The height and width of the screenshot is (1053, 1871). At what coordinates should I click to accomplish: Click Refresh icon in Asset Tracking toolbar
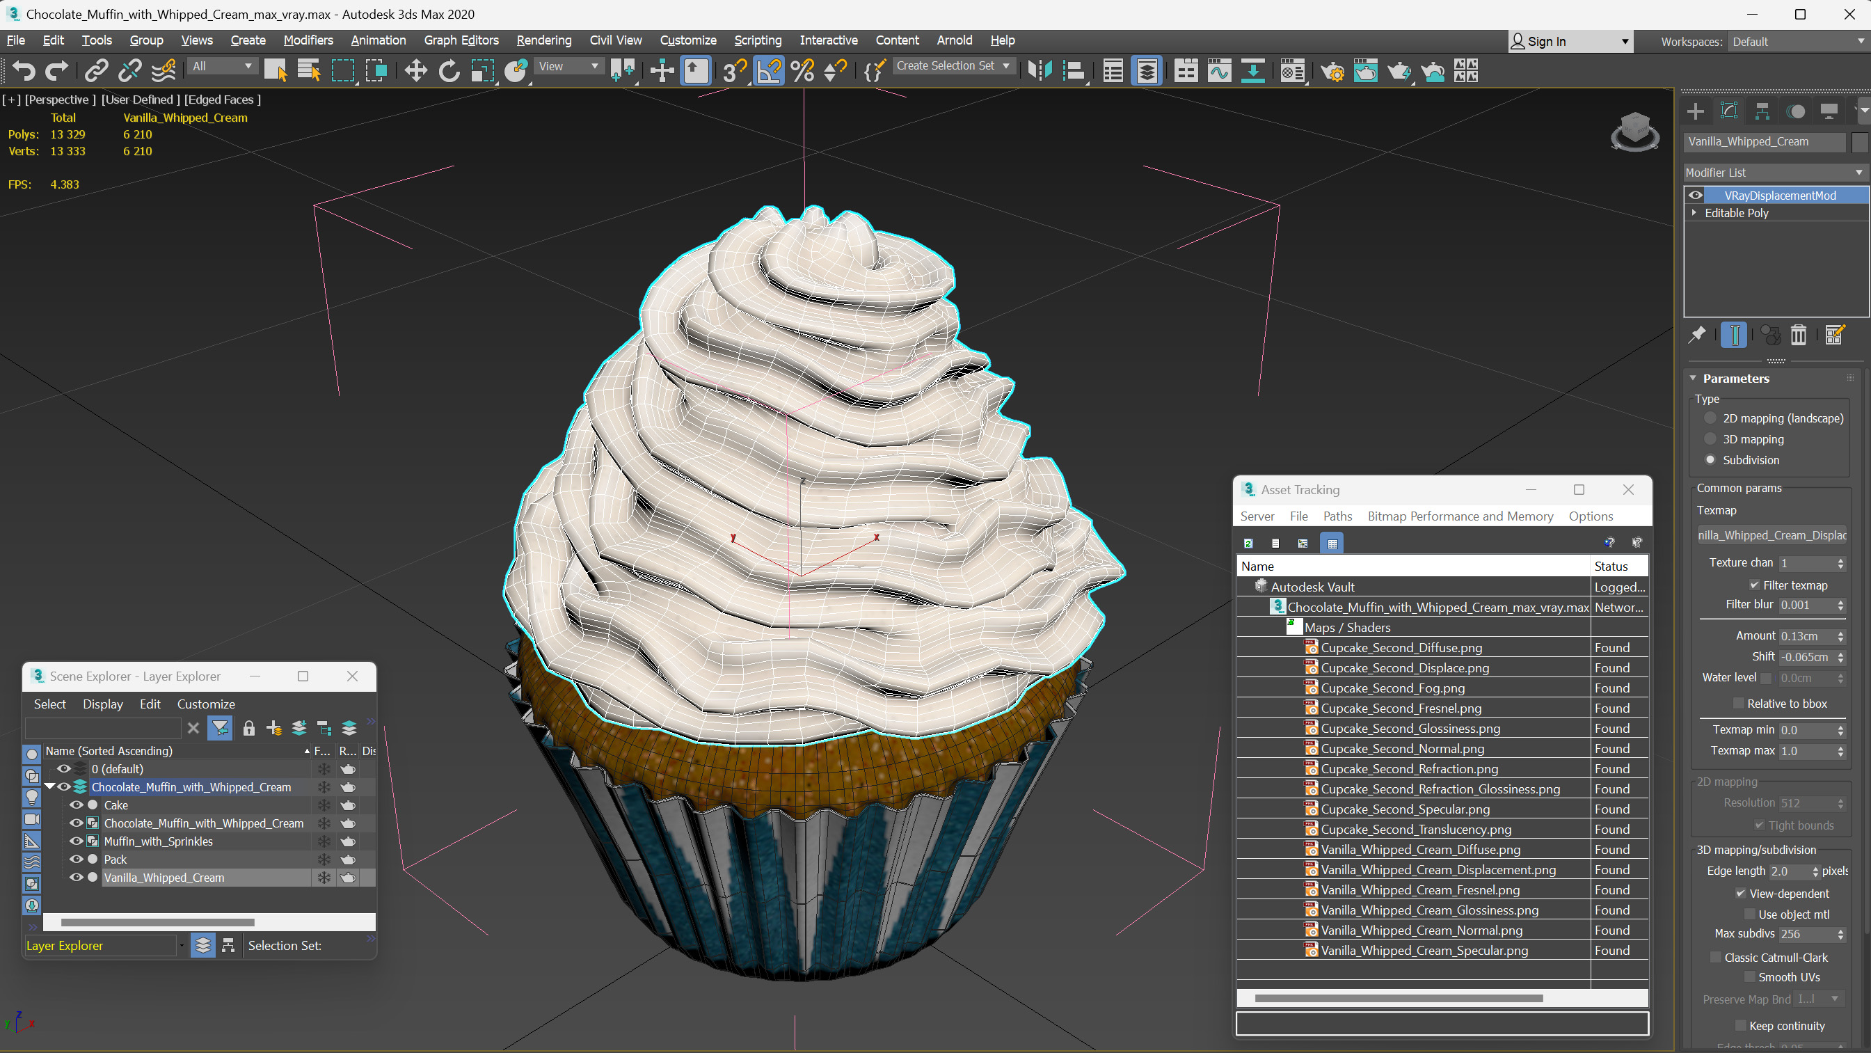1248,543
